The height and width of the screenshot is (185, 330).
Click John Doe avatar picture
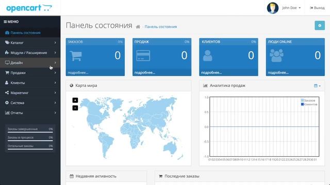[x=273, y=8]
